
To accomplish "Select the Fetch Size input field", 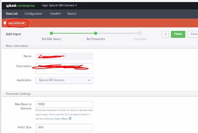I will pos(64,127).
